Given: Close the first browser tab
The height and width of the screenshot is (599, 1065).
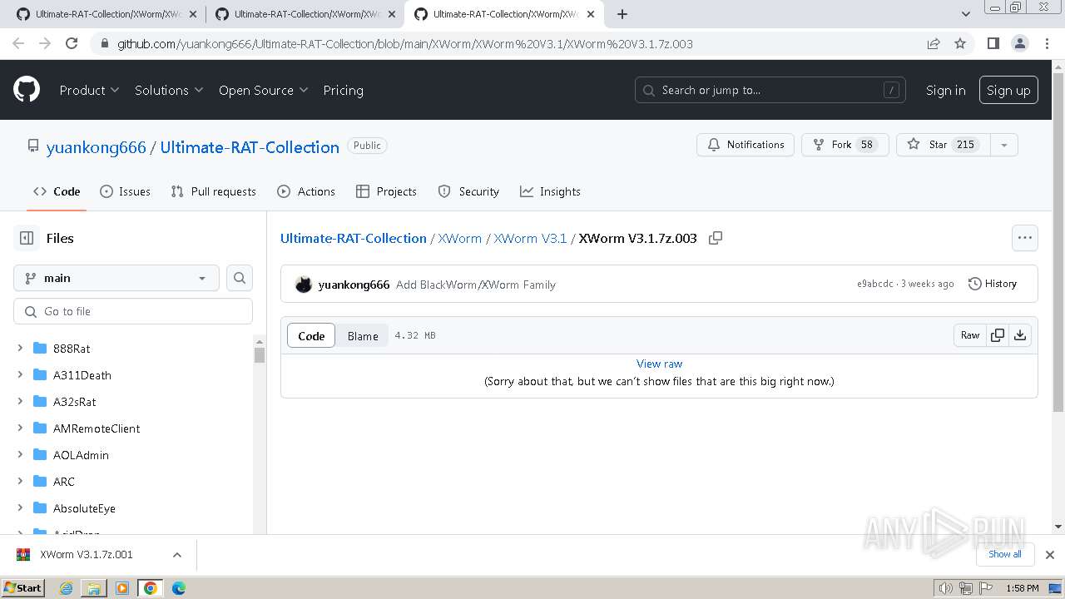Looking at the screenshot, I should point(193,14).
